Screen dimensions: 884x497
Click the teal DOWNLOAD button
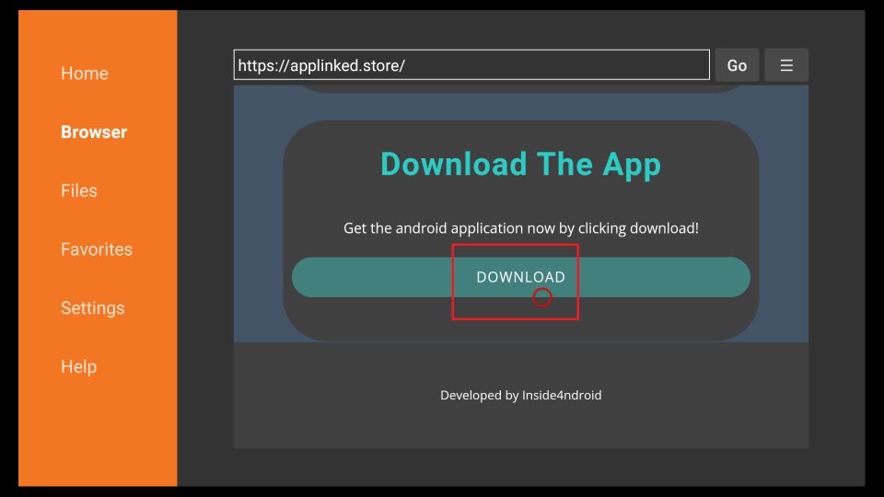521,277
